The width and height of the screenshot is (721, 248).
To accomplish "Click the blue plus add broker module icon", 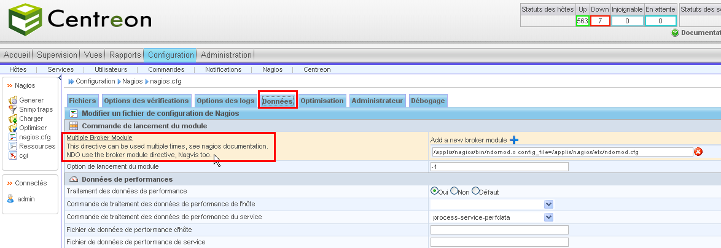I will 514,140.
